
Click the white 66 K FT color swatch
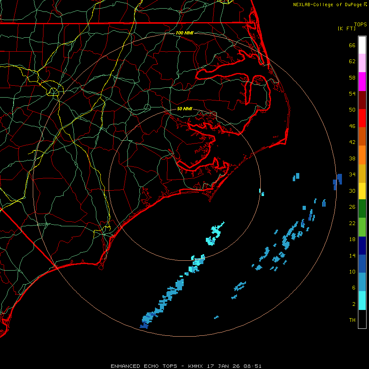coord(362,45)
